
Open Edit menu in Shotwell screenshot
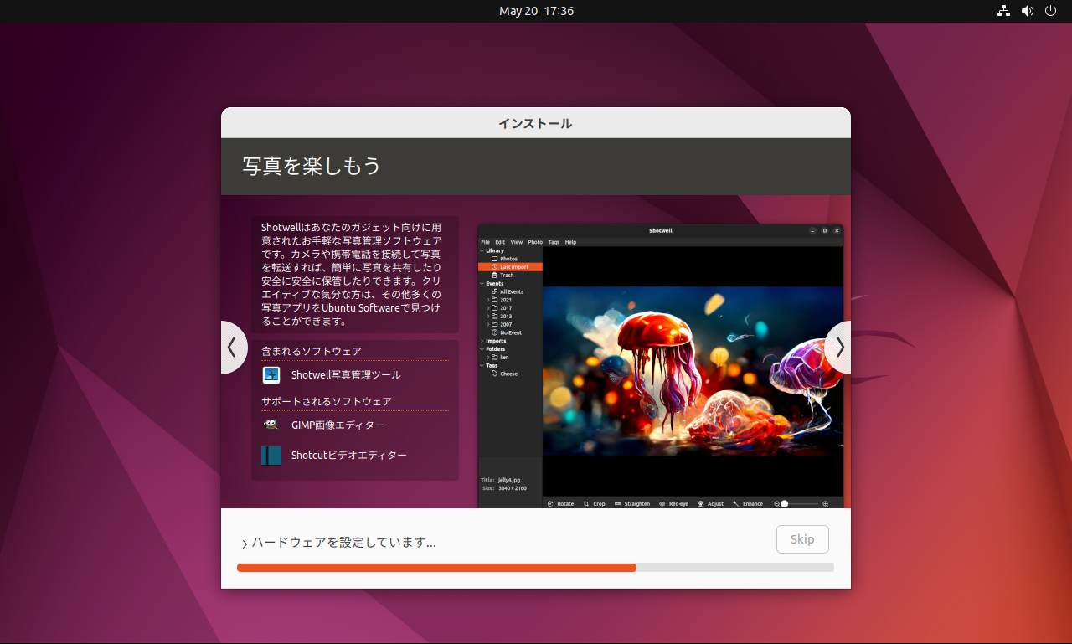(500, 242)
